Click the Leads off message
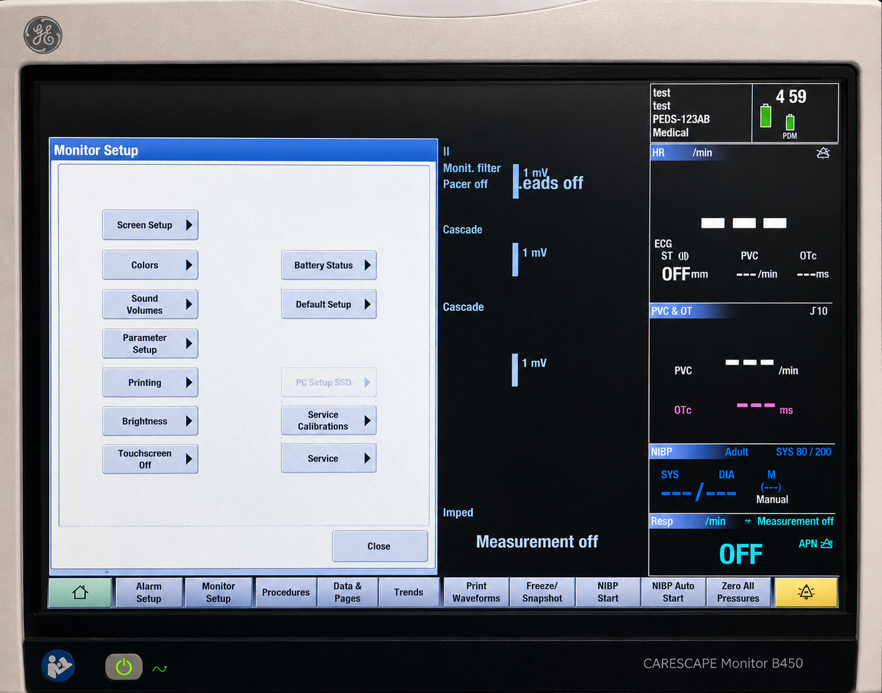882x693 pixels. [x=552, y=183]
